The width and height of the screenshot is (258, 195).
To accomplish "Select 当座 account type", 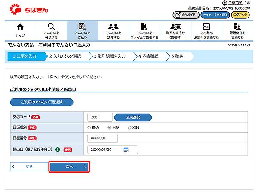I will click(x=110, y=128).
